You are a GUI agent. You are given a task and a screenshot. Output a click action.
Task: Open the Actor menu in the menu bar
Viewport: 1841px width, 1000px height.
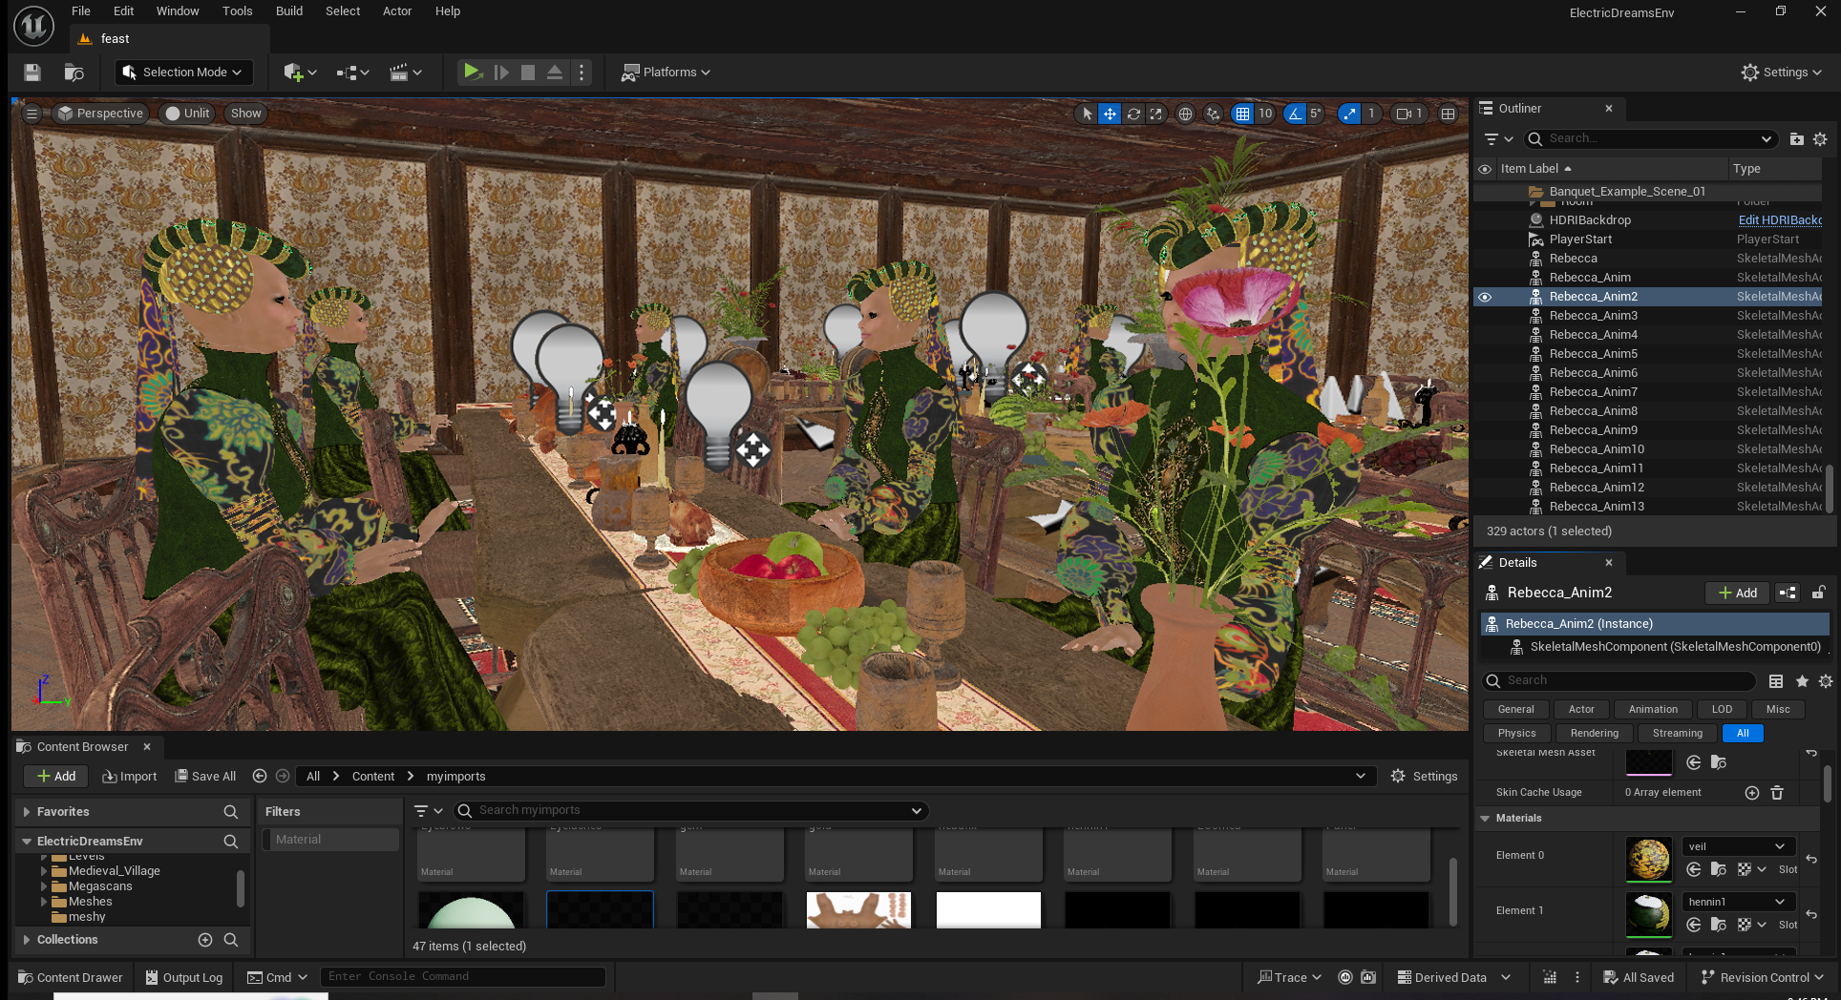pyautogui.click(x=397, y=10)
